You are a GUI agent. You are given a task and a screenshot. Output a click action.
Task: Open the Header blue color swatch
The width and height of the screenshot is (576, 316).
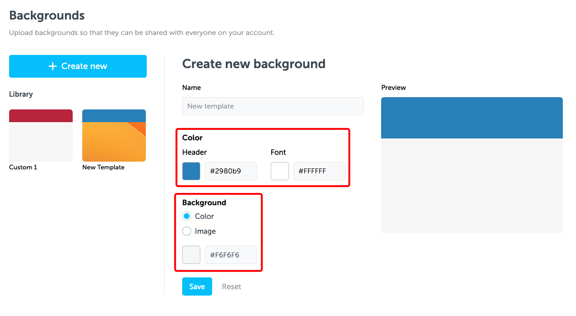(191, 171)
